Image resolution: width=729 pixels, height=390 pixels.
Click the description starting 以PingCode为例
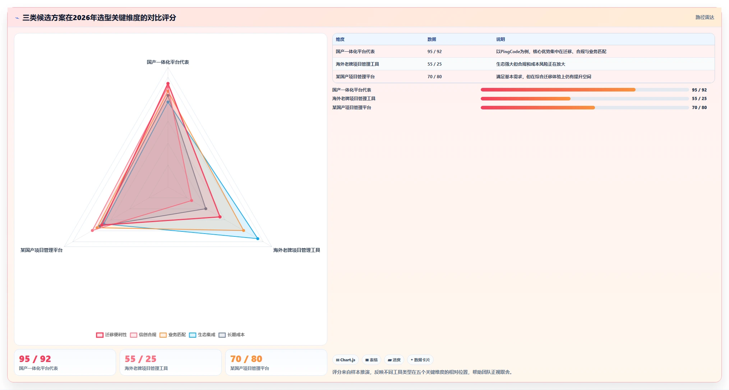(551, 52)
